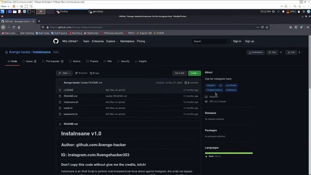Viewport: 311px width, 175px height.
Task: Open the Pull requests tab
Action: [53, 61]
